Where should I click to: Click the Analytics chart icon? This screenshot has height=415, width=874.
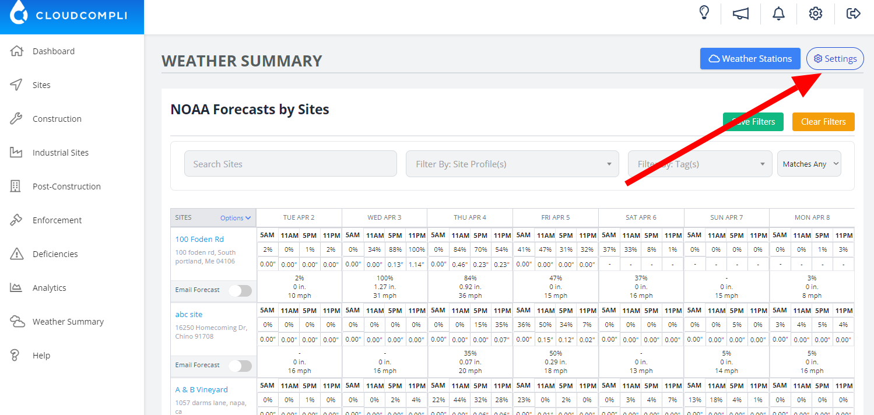16,287
